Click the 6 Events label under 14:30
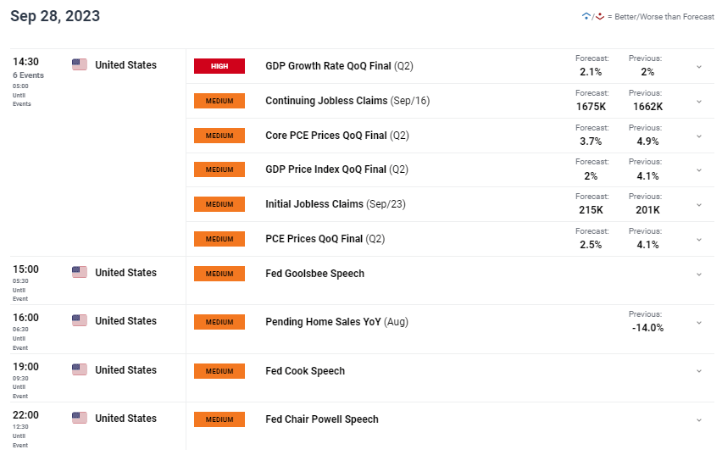The width and height of the screenshot is (722, 455). coord(28,75)
